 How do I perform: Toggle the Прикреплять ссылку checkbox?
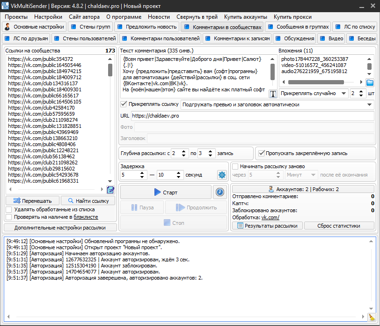[x=124, y=104]
